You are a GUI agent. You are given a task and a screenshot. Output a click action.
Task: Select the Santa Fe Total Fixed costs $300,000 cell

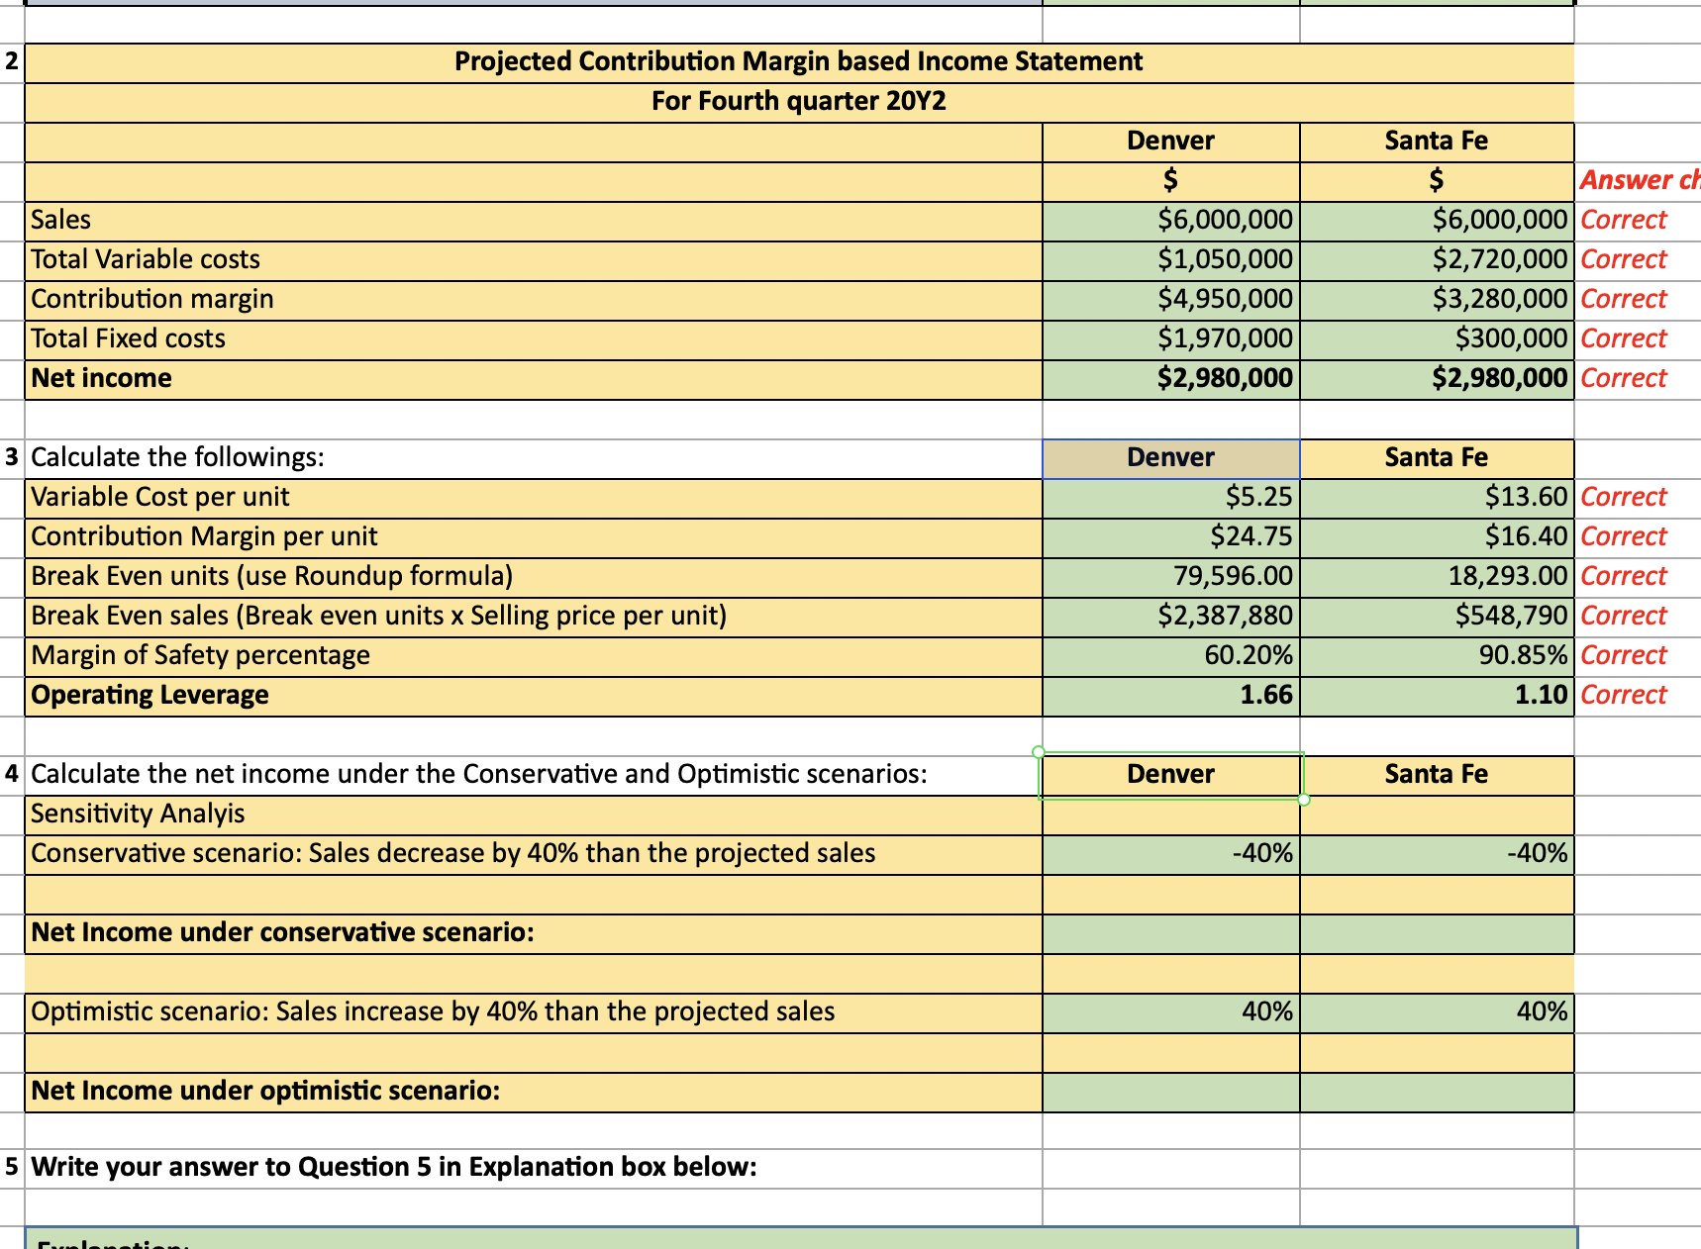1436,337
